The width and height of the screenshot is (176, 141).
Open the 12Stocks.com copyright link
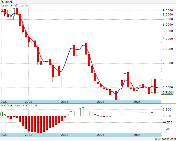coord(165,139)
